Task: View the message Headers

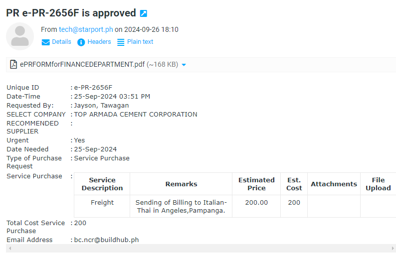Action: coord(99,42)
